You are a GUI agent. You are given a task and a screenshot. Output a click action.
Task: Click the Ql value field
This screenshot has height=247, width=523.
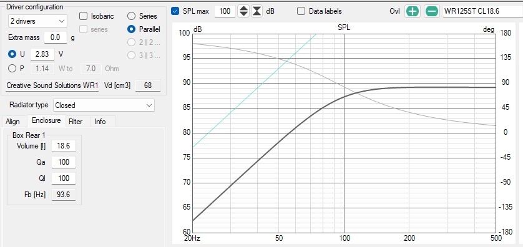[64, 178]
